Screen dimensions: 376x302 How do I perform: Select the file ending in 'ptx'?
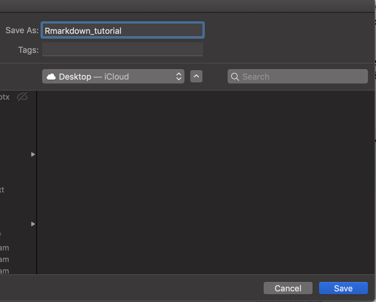pyautogui.click(x=5, y=97)
